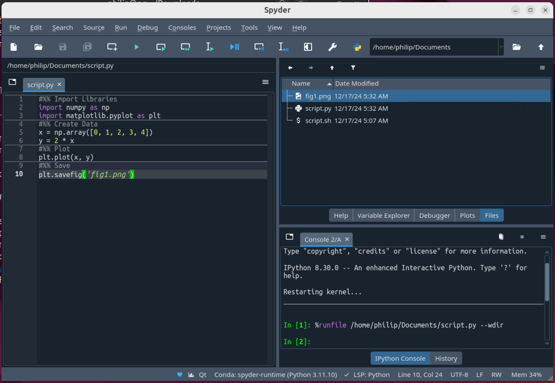The width and height of the screenshot is (555, 383).
Task: Maximize current pane toolbar icon
Action: pos(308,47)
